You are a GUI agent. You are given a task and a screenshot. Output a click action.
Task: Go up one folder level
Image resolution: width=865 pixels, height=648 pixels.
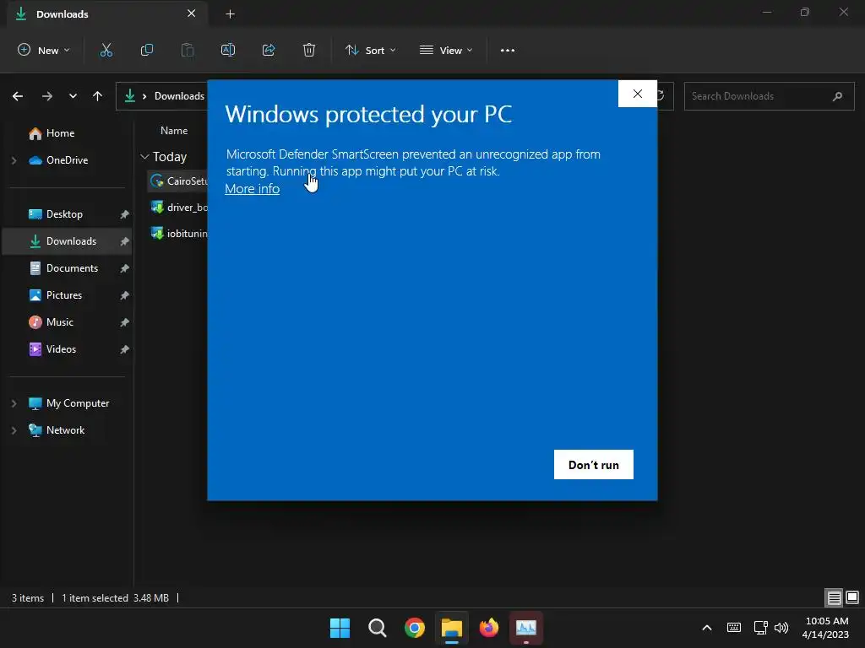(98, 96)
